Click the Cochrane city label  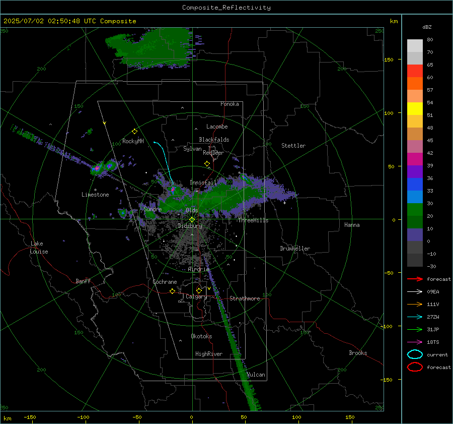click(165, 282)
